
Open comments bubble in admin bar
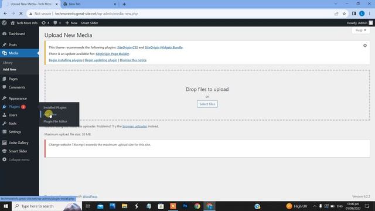tap(57, 23)
